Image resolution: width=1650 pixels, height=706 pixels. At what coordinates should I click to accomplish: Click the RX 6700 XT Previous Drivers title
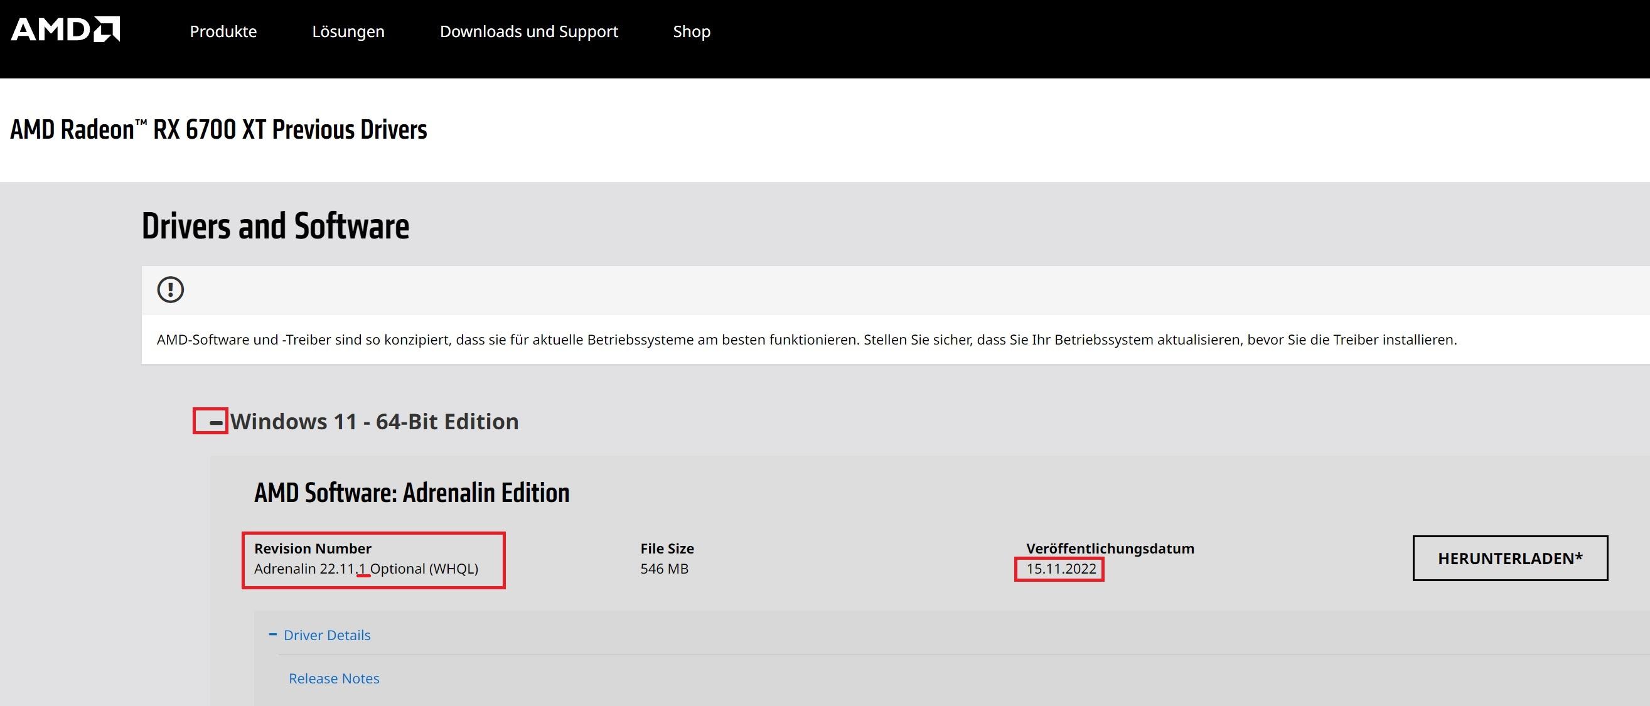click(218, 130)
